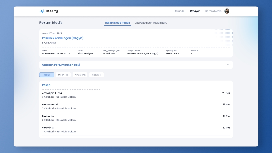Open the user profile avatar
Image resolution: width=272 pixels, height=153 pixels.
(227, 11)
